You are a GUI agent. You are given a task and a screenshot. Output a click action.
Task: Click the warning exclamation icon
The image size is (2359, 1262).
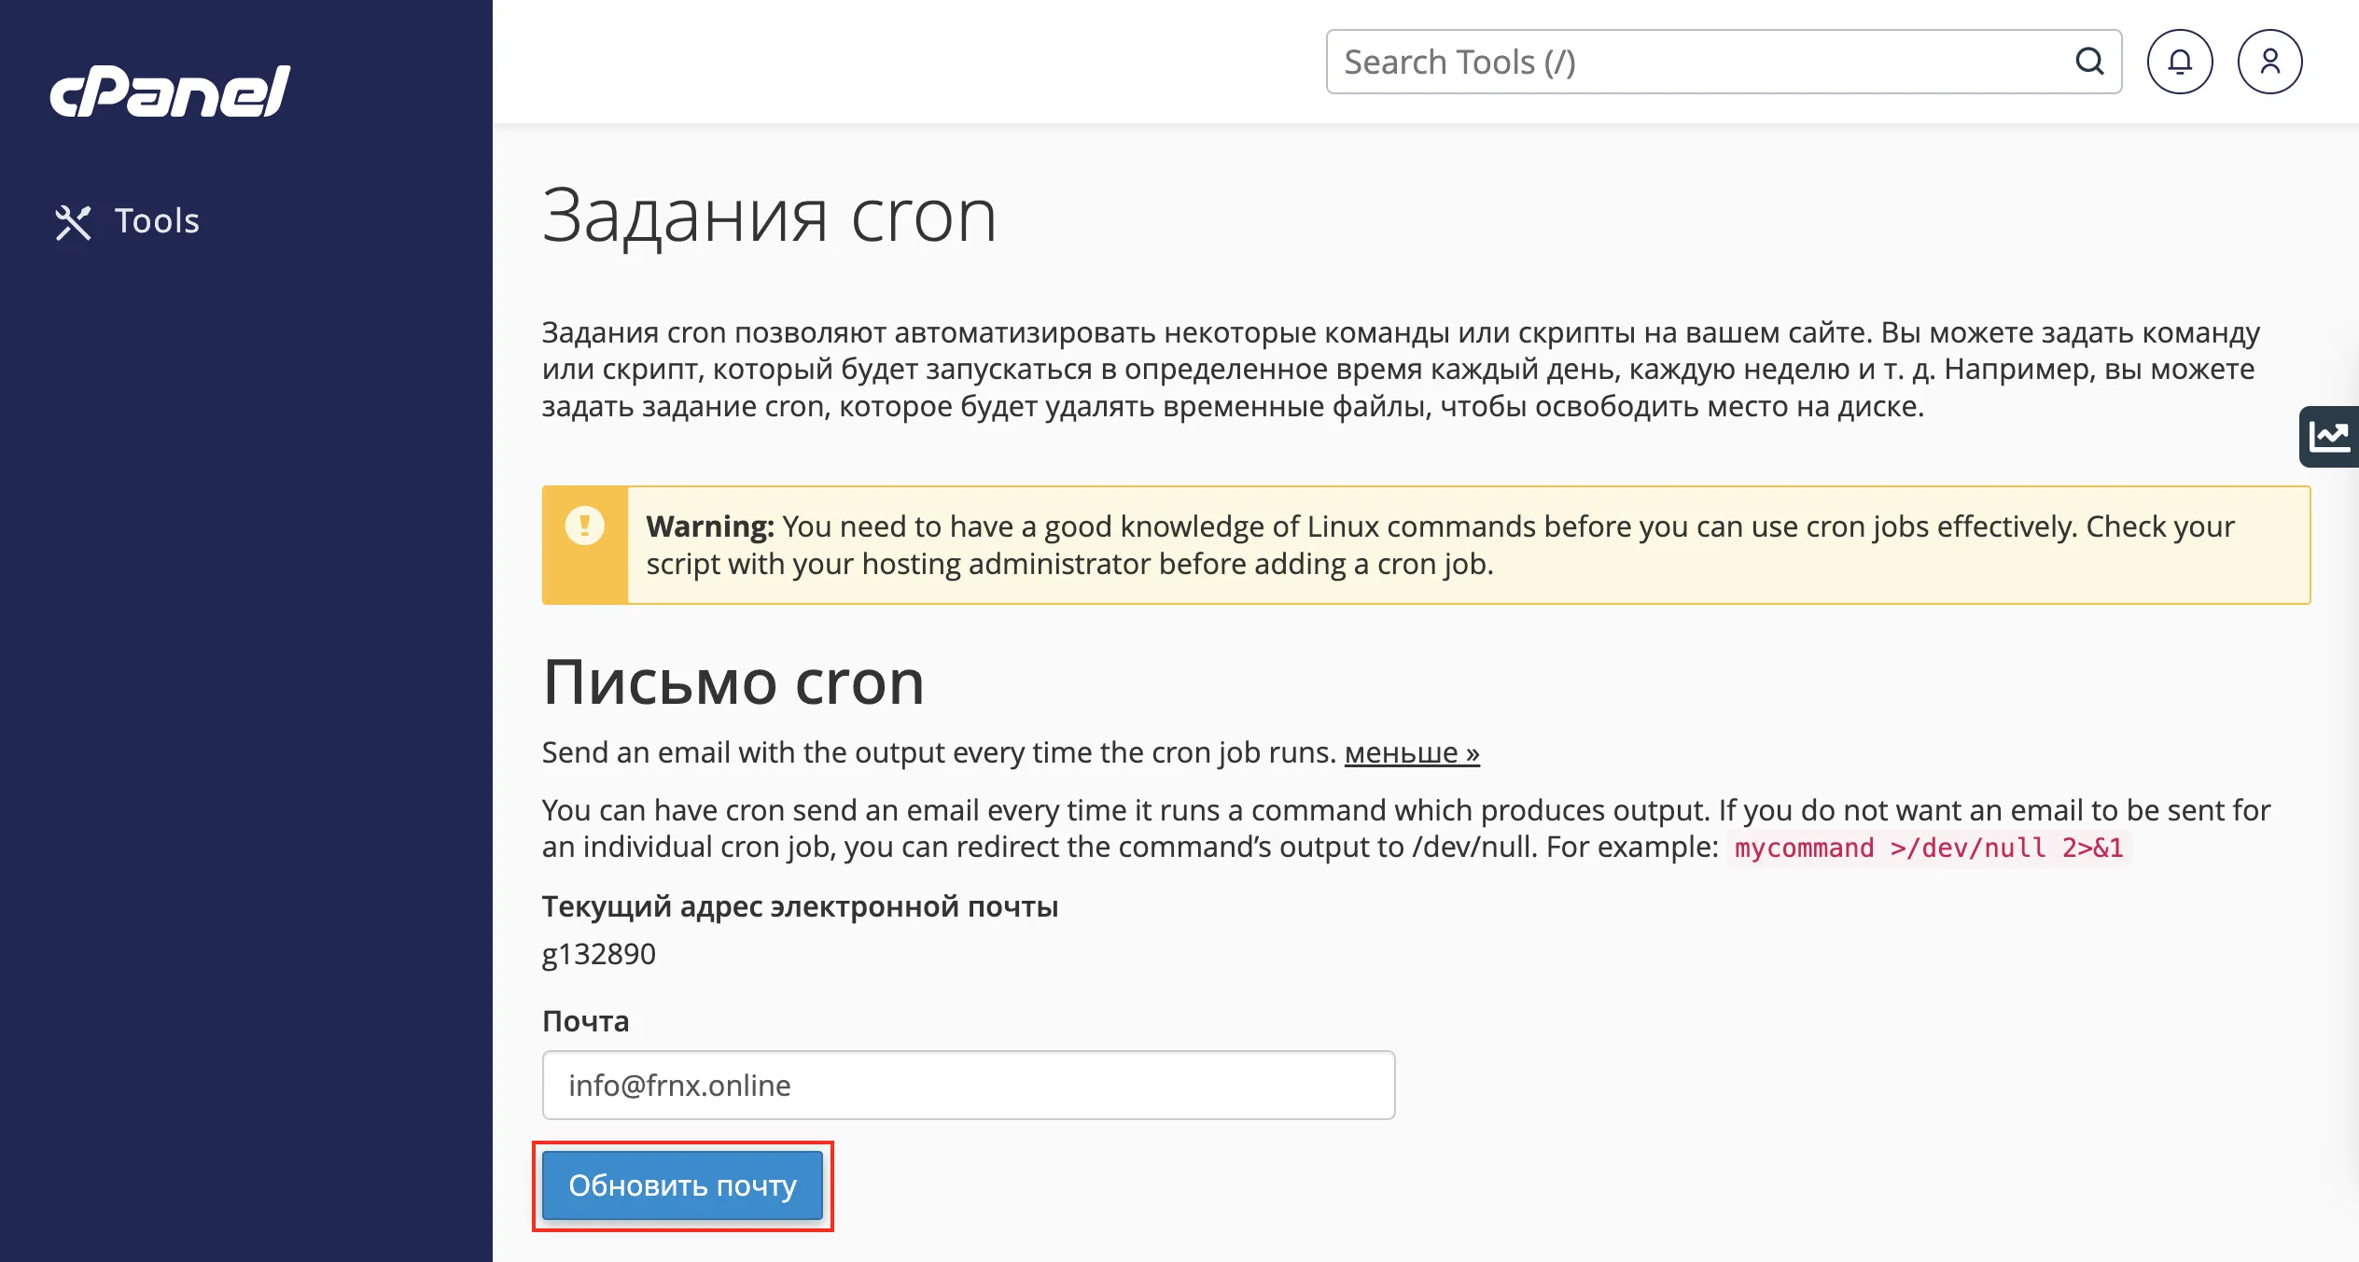[584, 526]
